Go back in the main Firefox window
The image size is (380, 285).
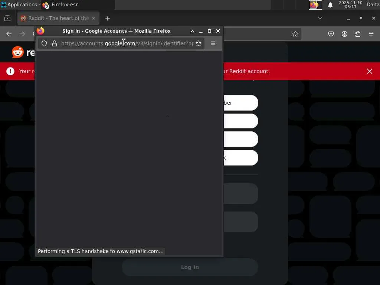tap(9, 34)
